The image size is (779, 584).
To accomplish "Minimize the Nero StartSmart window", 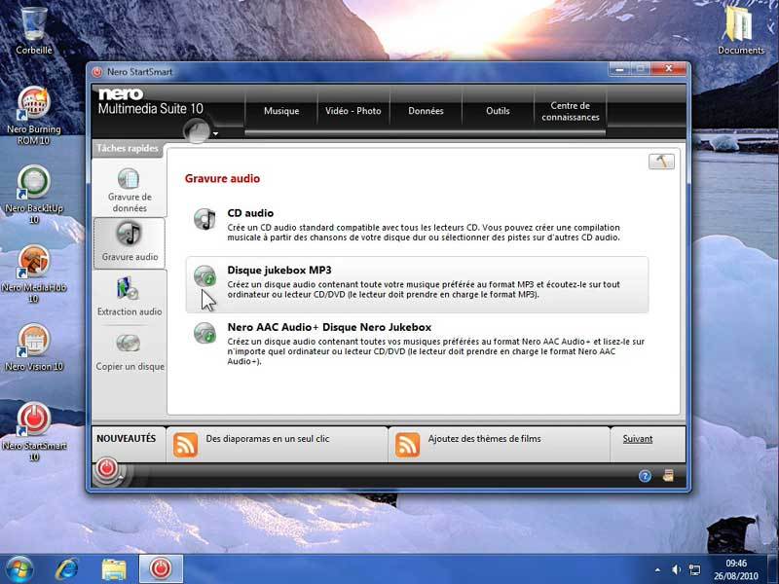I will 619,69.
